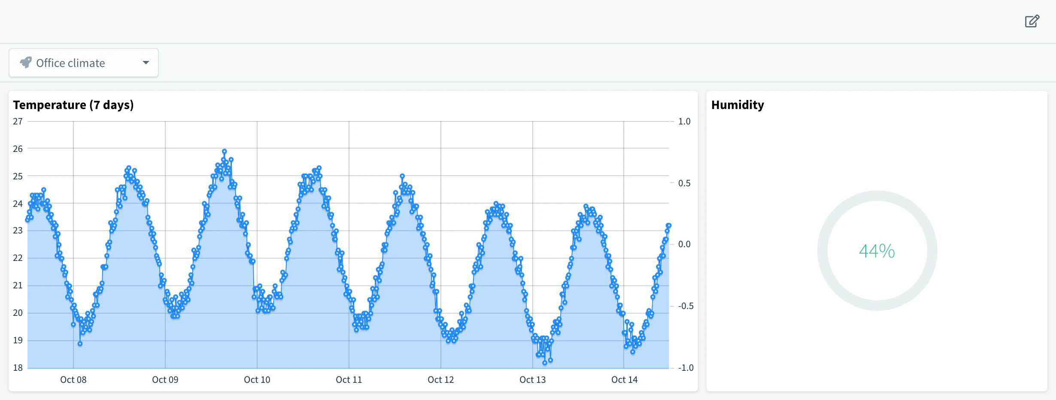Image resolution: width=1056 pixels, height=400 pixels.
Task: Click the Oct 12 x-axis label
Action: (441, 379)
